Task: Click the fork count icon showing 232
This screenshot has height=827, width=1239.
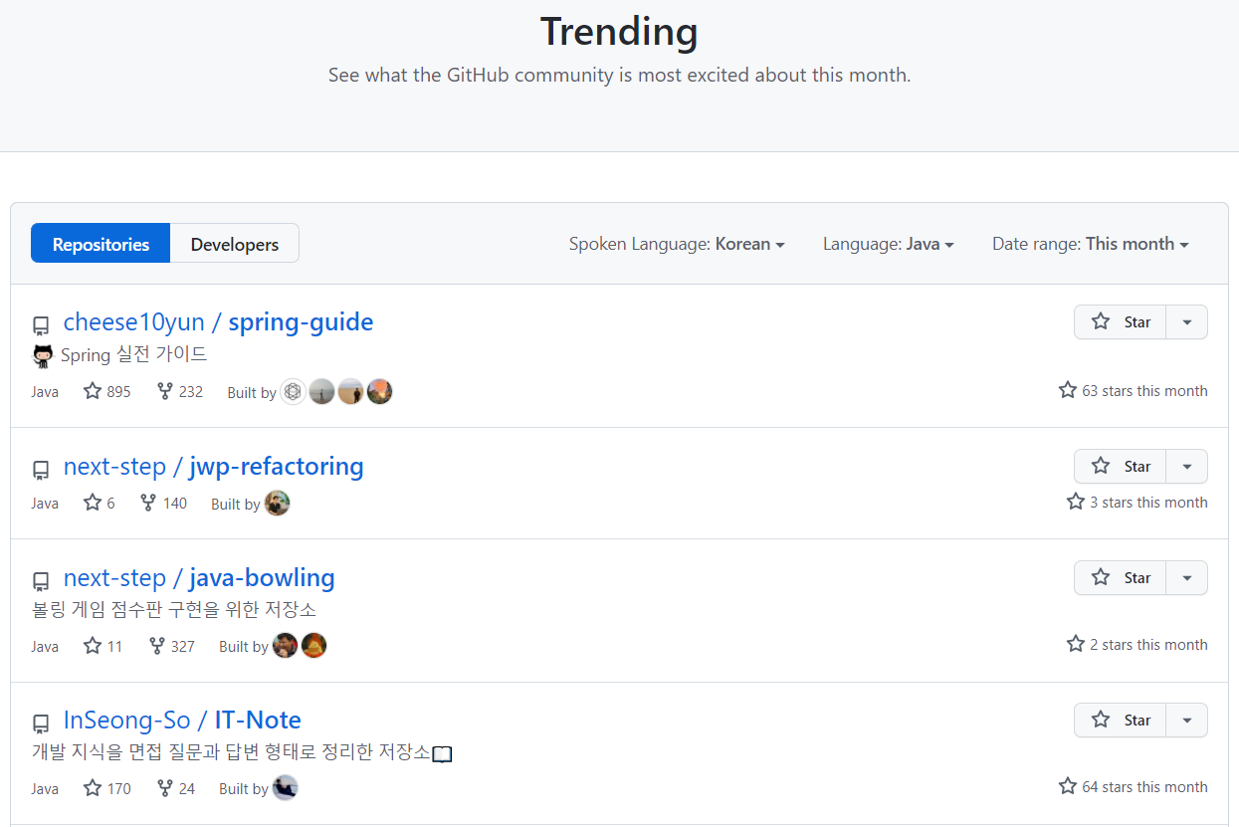Action: (165, 391)
